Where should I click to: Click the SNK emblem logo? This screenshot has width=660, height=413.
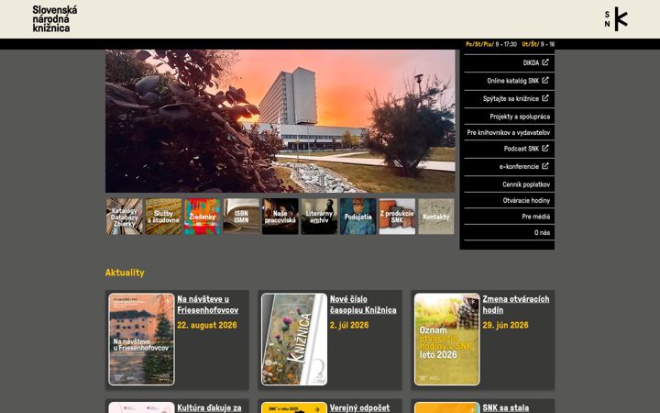[x=616, y=19]
